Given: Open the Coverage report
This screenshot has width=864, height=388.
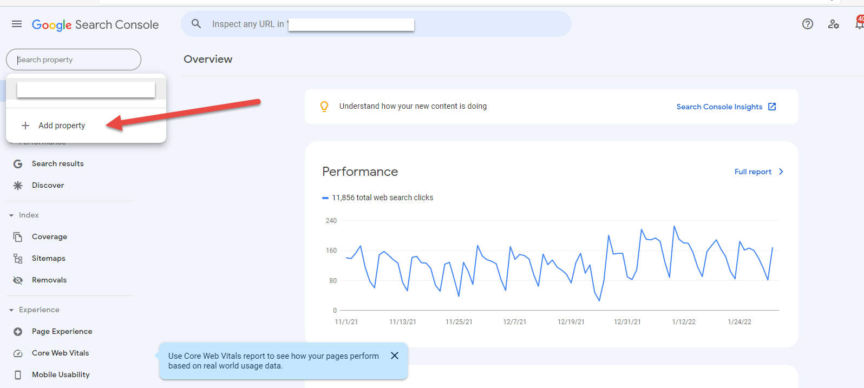Looking at the screenshot, I should [50, 236].
